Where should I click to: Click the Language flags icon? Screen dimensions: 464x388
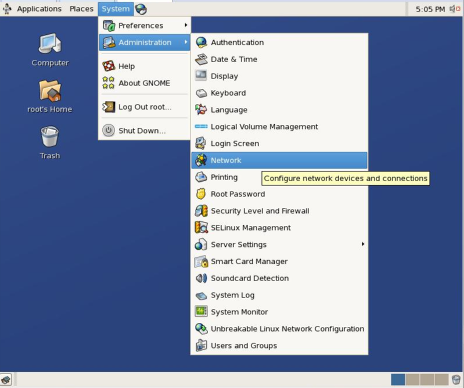click(202, 110)
